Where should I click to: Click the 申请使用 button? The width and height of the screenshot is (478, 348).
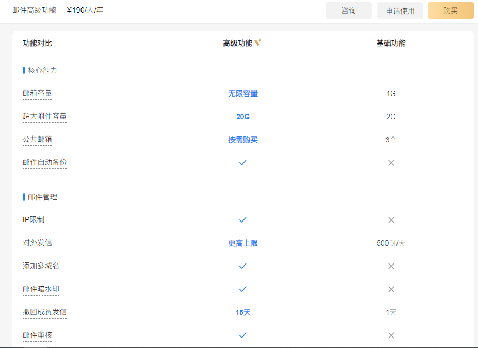(x=400, y=10)
